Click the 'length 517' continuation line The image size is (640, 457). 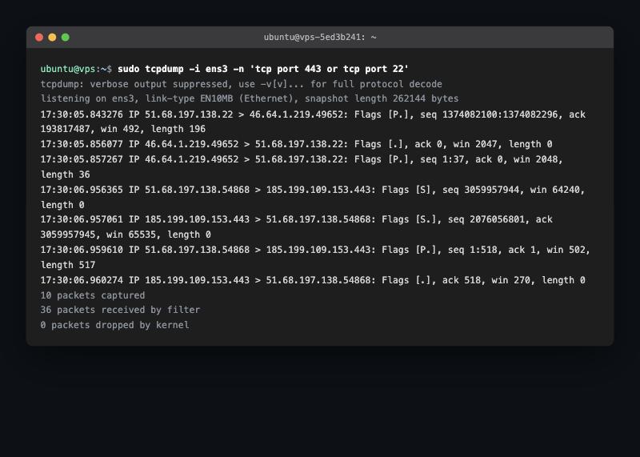click(x=68, y=265)
